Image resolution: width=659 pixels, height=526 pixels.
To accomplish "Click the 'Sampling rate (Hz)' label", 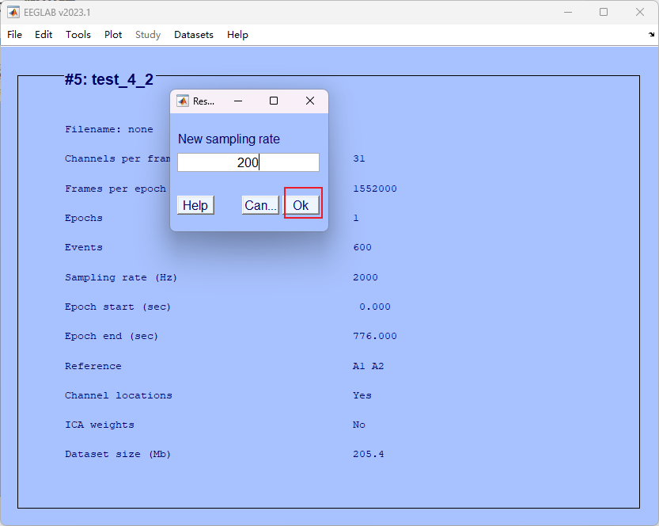I will pos(121,277).
